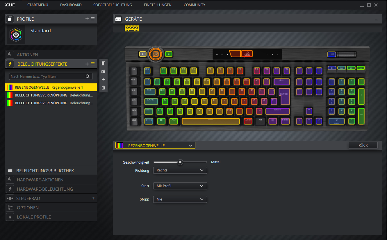Open the Start dropdown showing Mit Profil
Image resolution: width=387 pixels, height=240 pixels.
180,186
